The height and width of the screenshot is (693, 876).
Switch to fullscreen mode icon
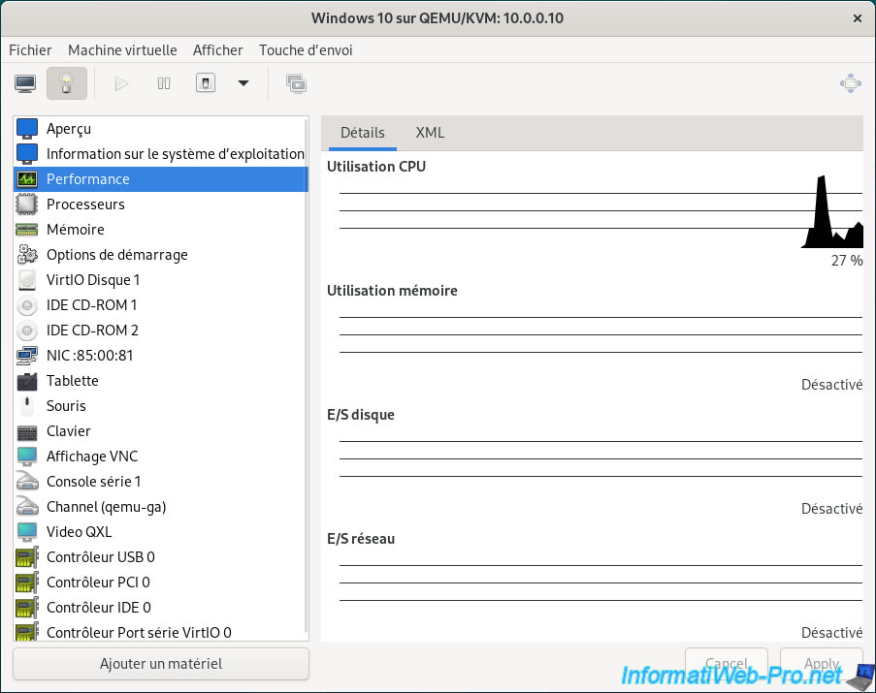[851, 83]
